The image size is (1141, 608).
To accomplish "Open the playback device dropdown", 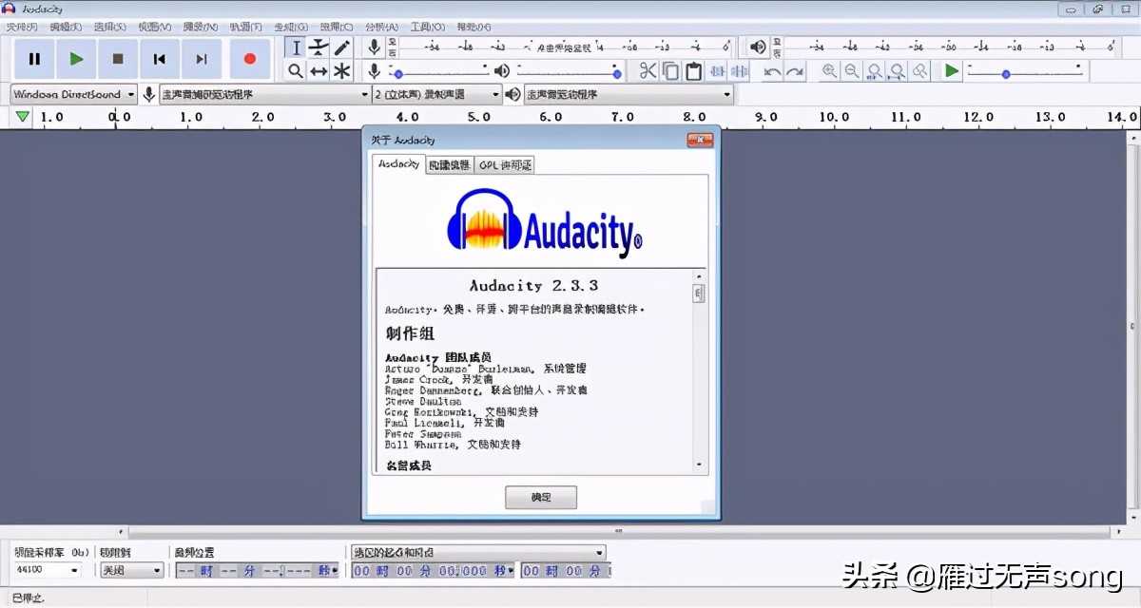I will point(629,94).
